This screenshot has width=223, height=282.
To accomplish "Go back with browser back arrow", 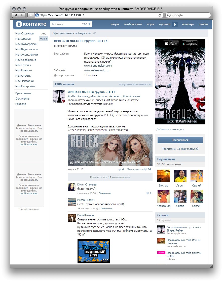I will point(16,15).
